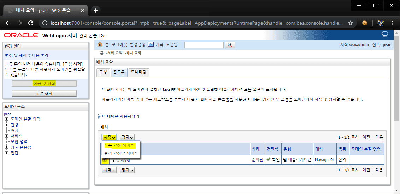Expand the 환경 tree node
The width and height of the screenshot is (400, 194).
tap(6, 125)
